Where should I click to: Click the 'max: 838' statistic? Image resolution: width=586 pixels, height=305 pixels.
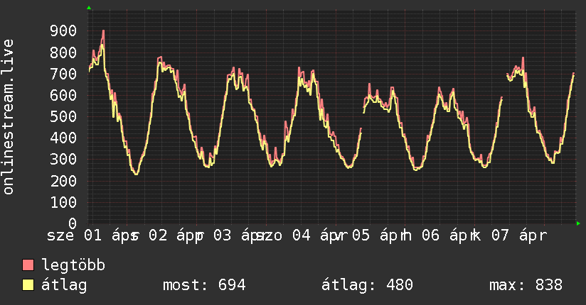(x=526, y=286)
